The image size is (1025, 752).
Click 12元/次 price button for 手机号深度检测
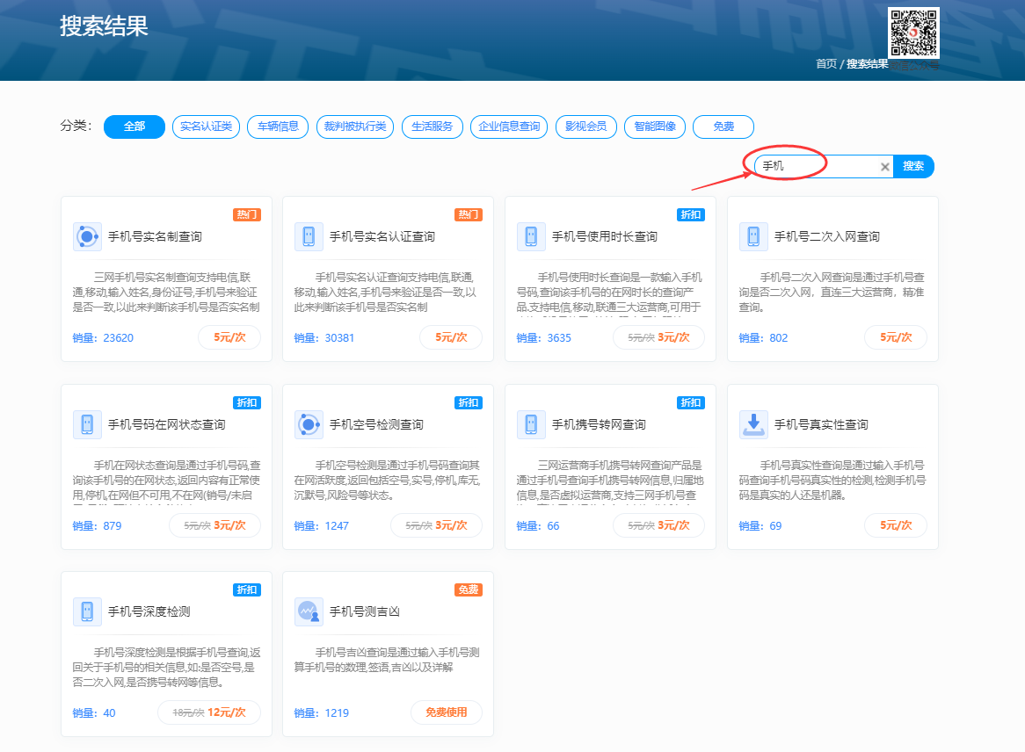click(x=209, y=712)
